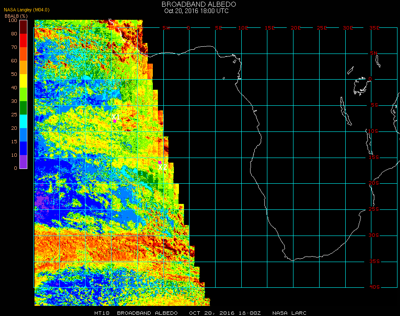Click legend value 50
The width and height of the screenshot is (400, 316).
pyautogui.click(x=14, y=74)
